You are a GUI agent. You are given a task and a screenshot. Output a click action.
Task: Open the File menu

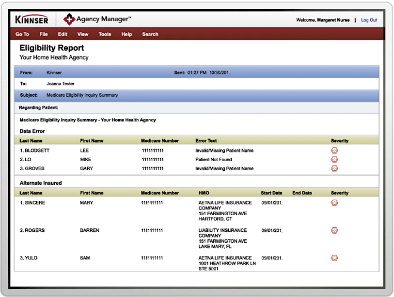coord(44,34)
